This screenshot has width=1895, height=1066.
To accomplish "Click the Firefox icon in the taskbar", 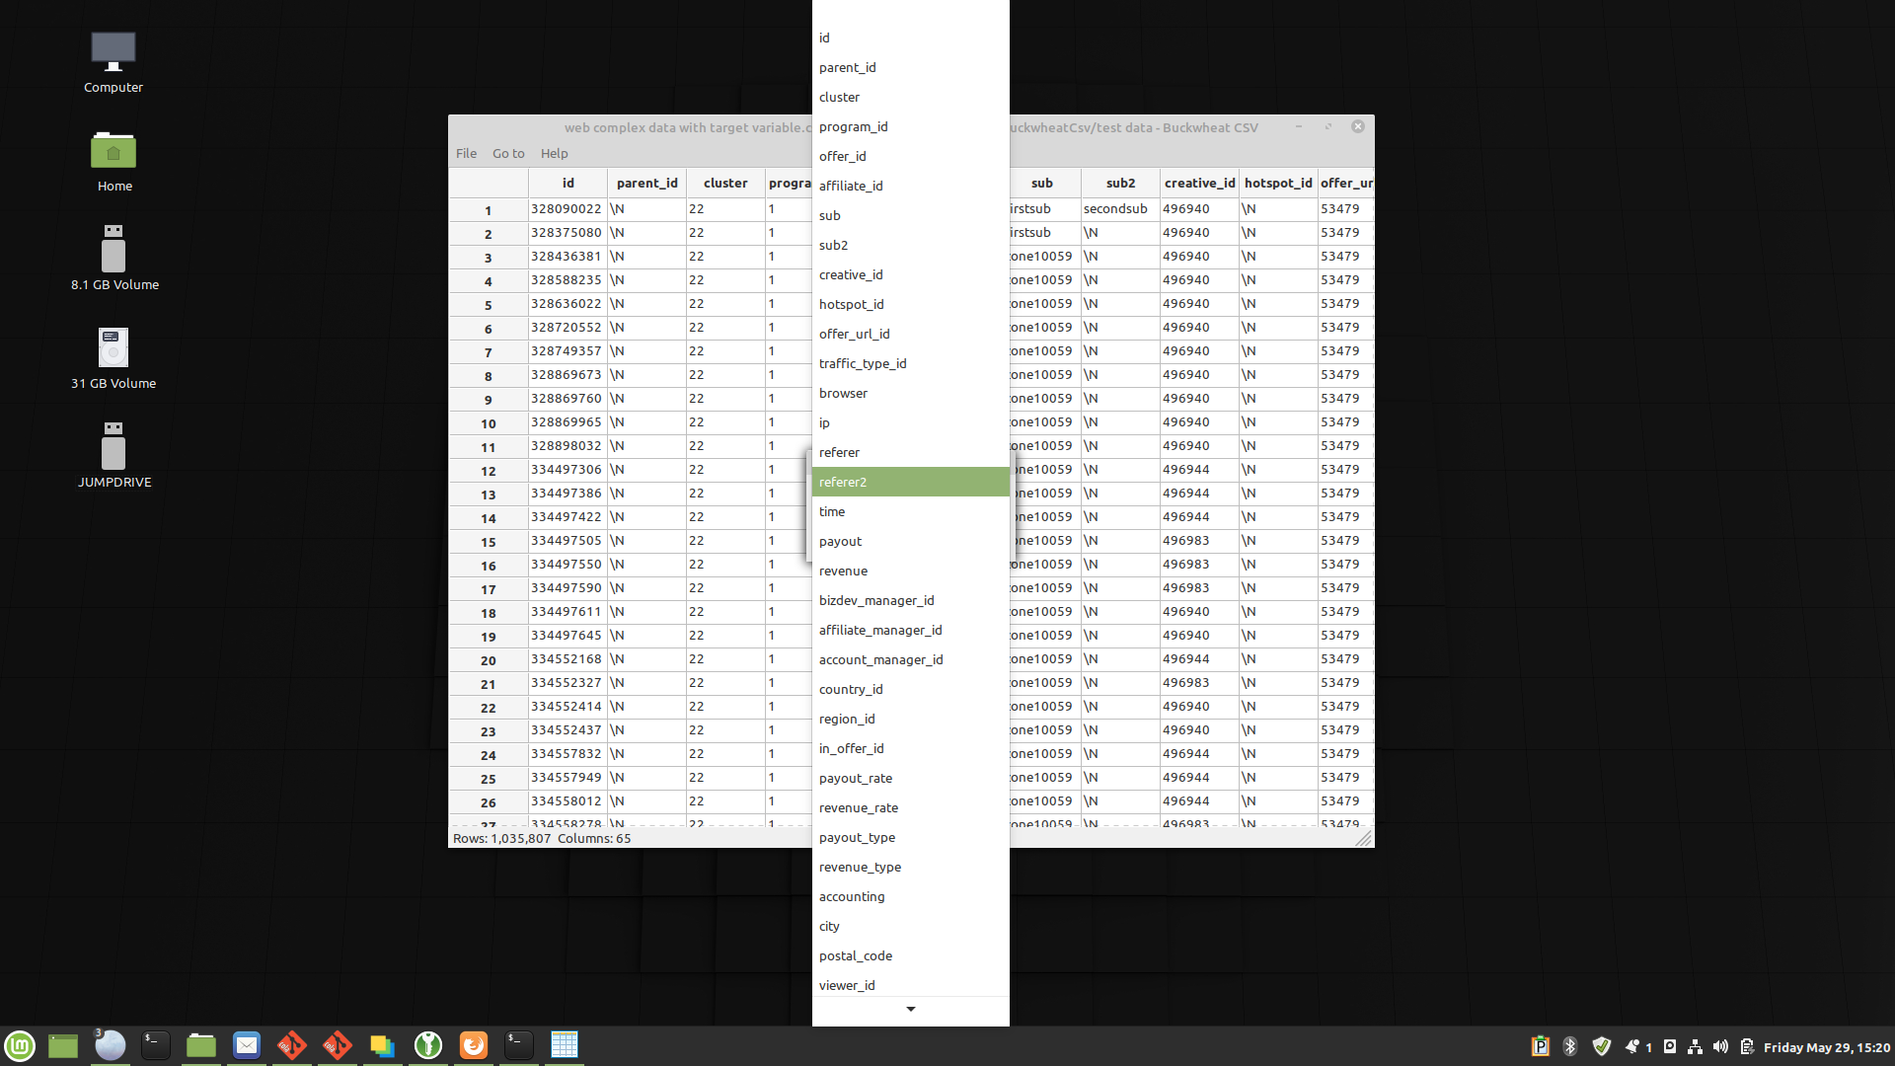I will pos(474,1044).
